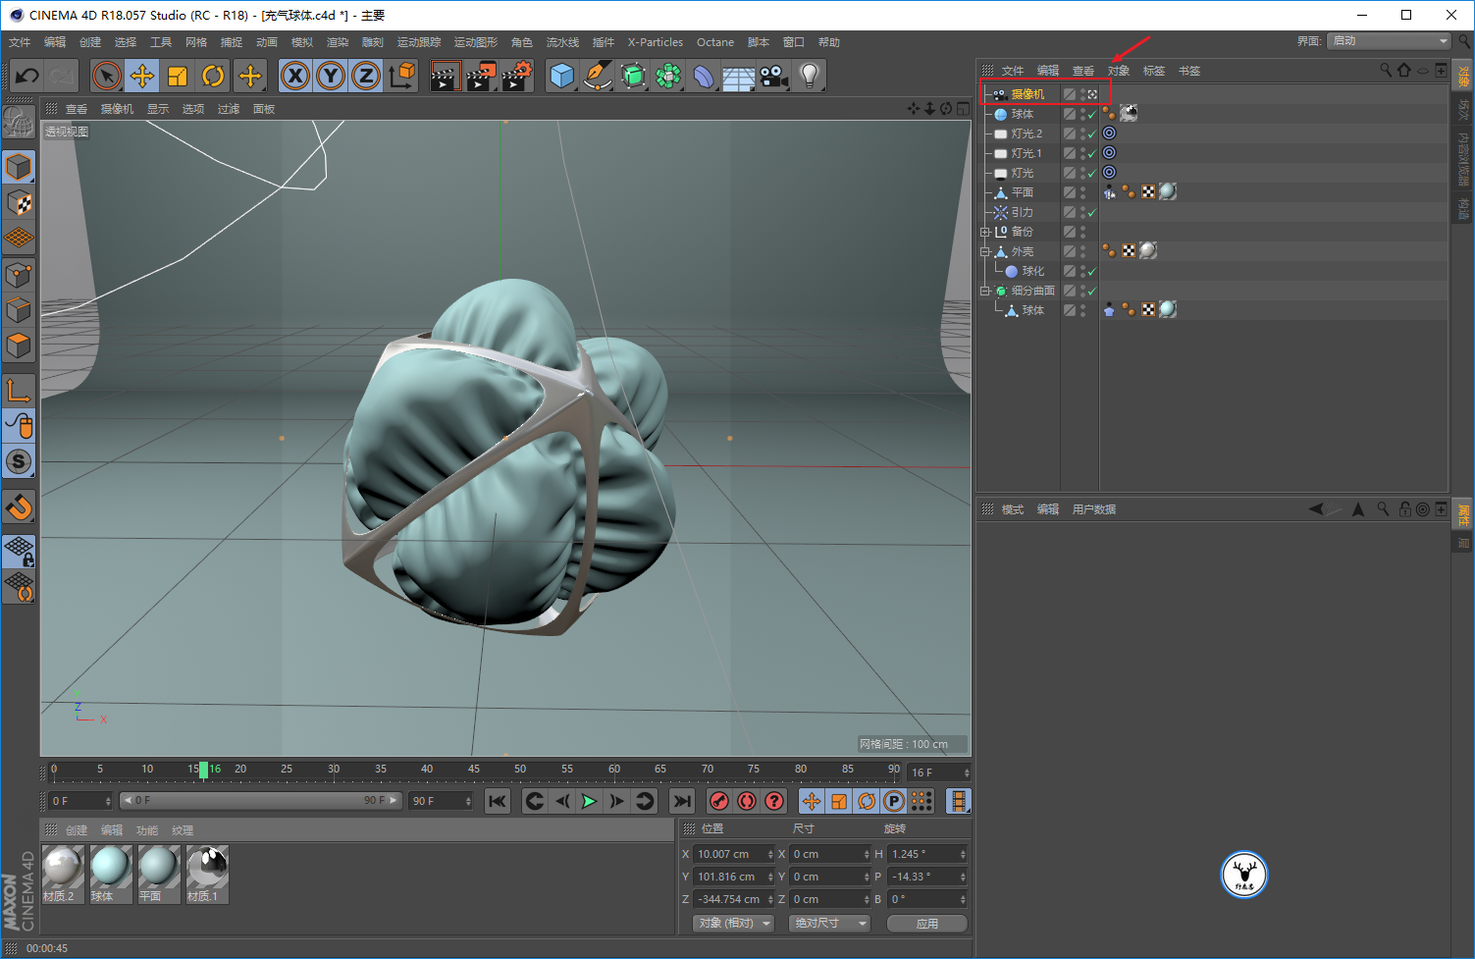
Task: Click the magnet icon on the left toolbar
Action: 19,507
